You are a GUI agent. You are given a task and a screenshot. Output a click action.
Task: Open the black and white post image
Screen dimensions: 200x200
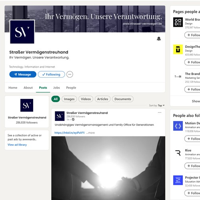coord(108,168)
